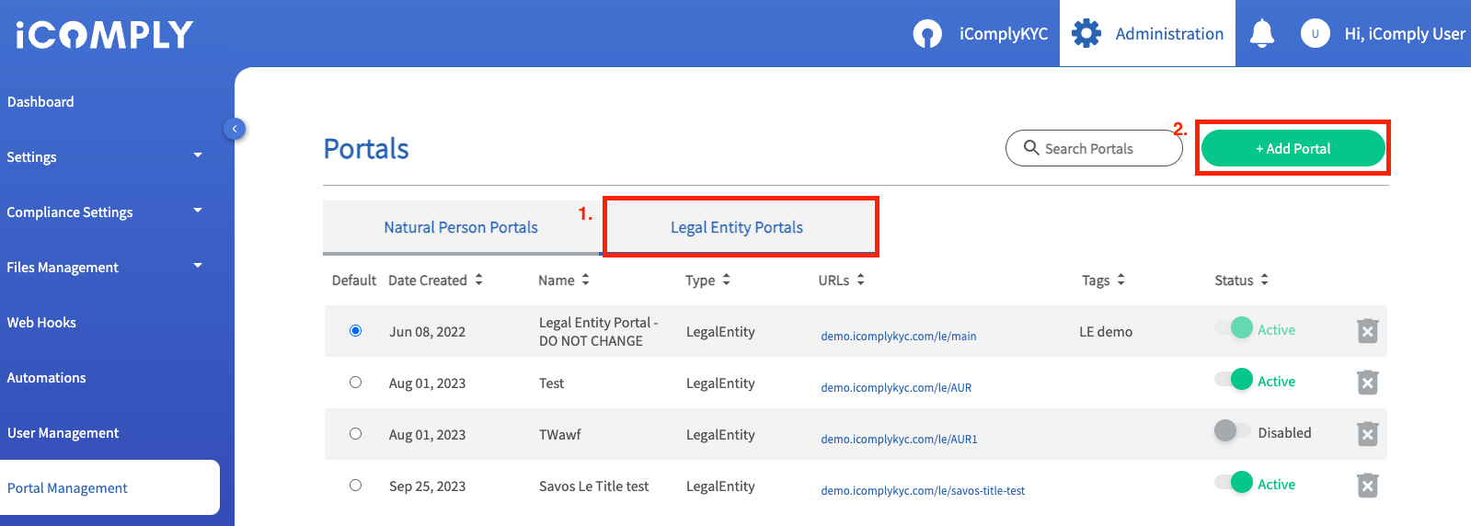The width and height of the screenshot is (1471, 526).
Task: Sort by URLs column arrows
Action: pyautogui.click(x=860, y=280)
